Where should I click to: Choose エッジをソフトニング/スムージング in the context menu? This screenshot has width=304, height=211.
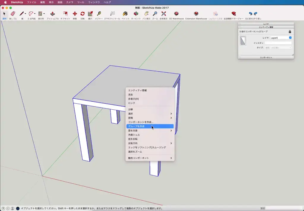click(x=150, y=148)
